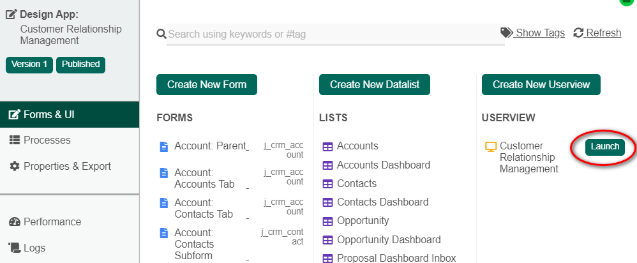The image size is (637, 263).
Task: Go to Properties & Export
Action: 67,166
